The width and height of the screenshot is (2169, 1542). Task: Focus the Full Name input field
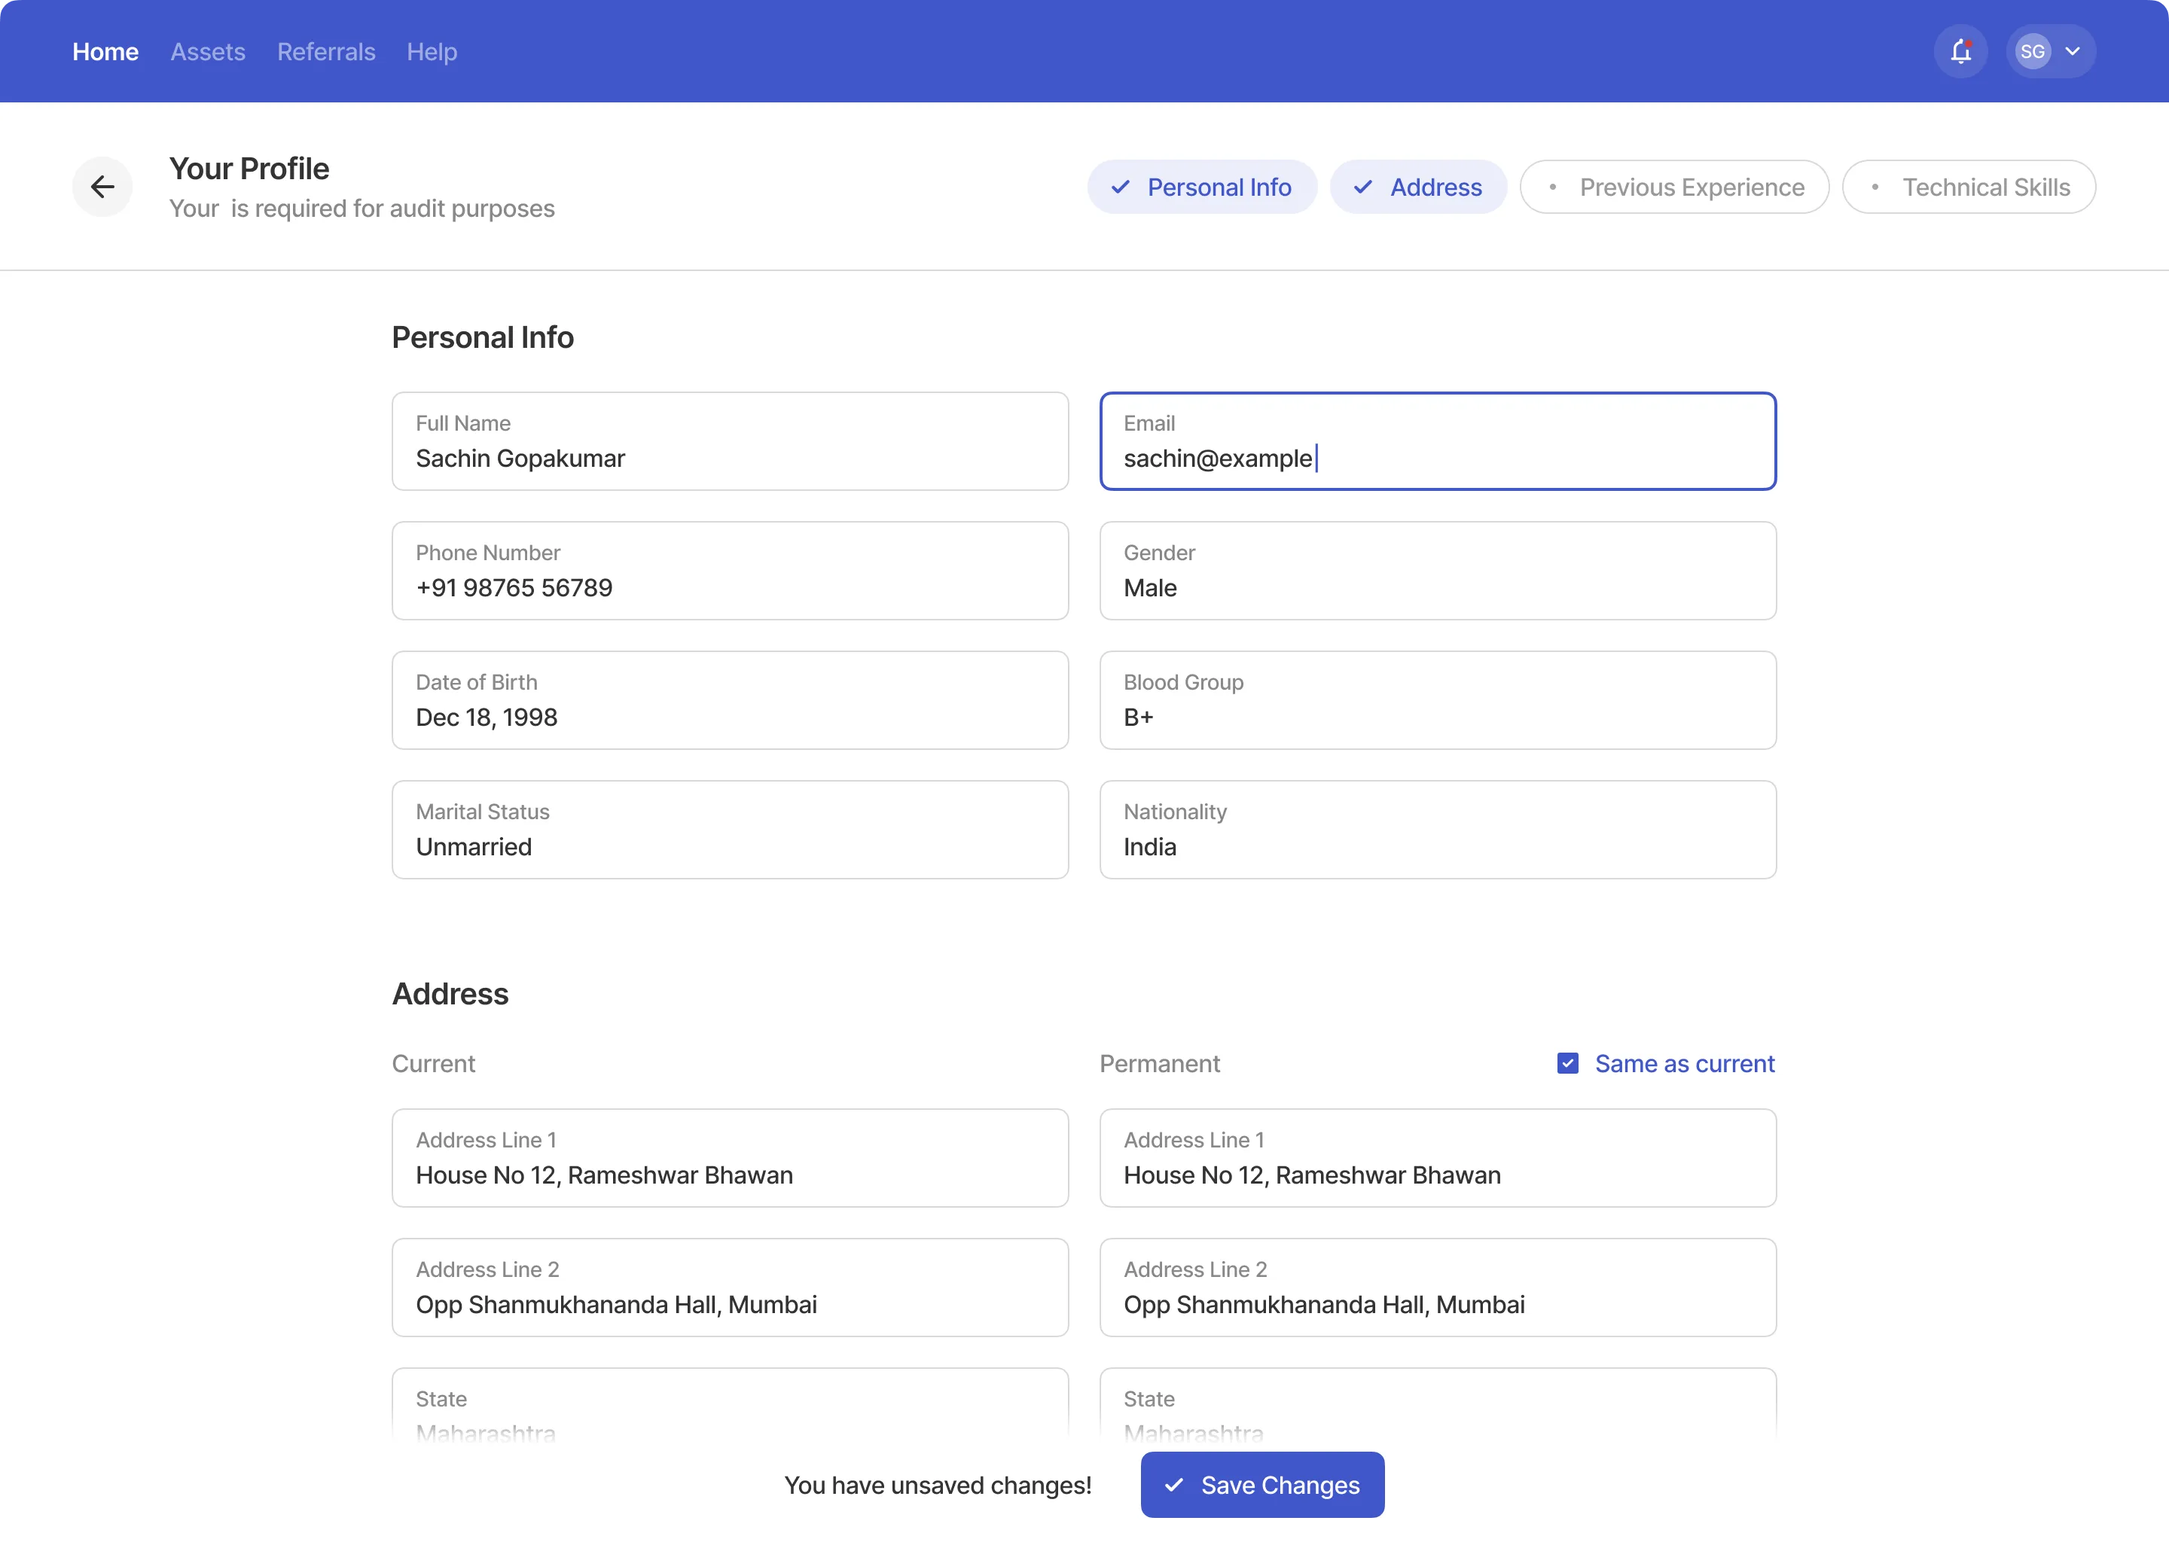[x=729, y=441]
